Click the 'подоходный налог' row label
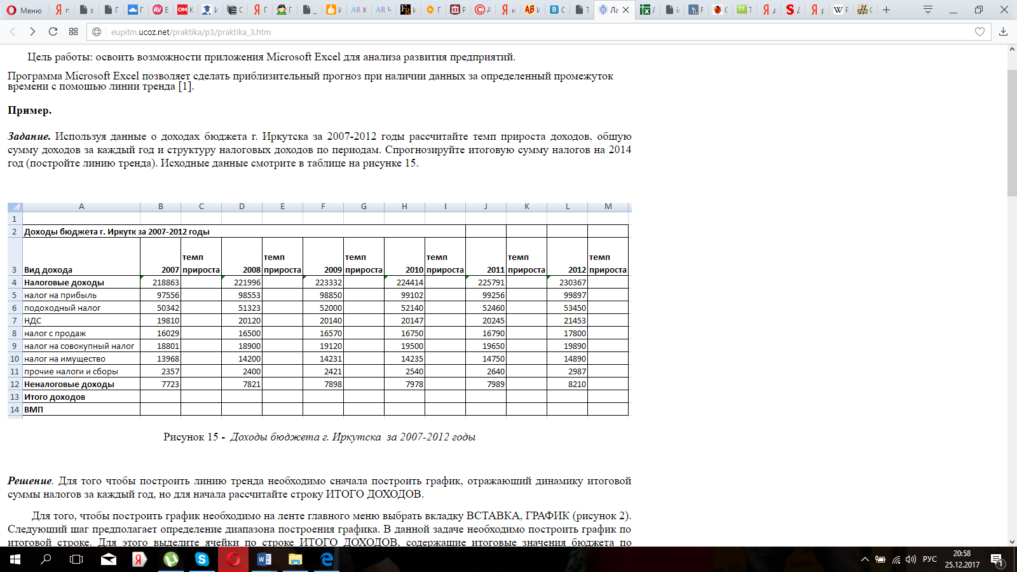 point(62,308)
